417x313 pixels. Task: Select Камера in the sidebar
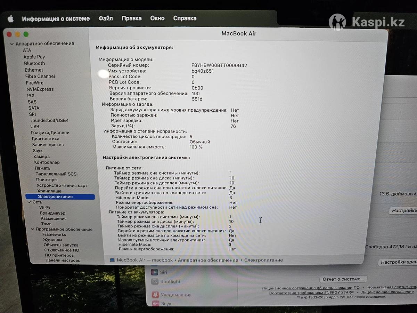pyautogui.click(x=41, y=156)
